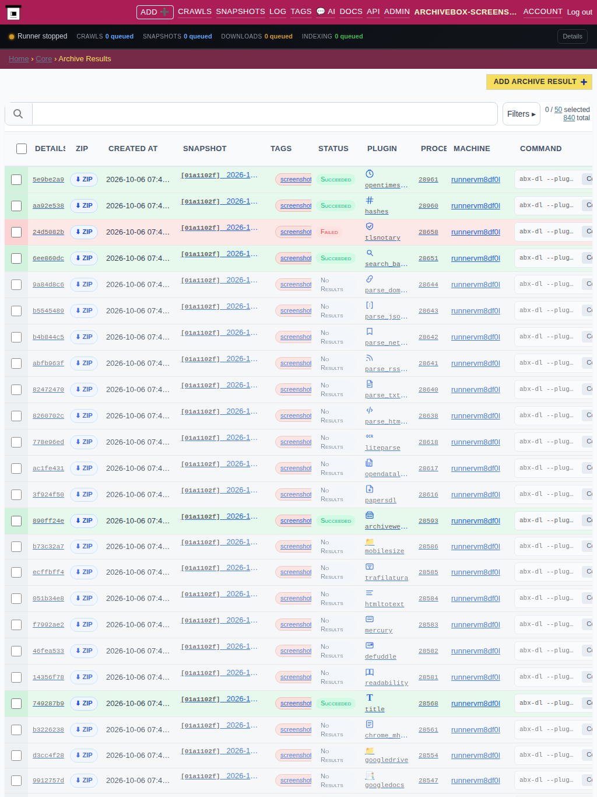Open the SNAPSHOTS menu item

(x=240, y=12)
